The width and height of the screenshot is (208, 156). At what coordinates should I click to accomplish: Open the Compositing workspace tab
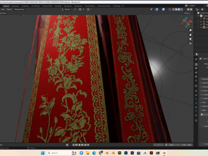90,6
